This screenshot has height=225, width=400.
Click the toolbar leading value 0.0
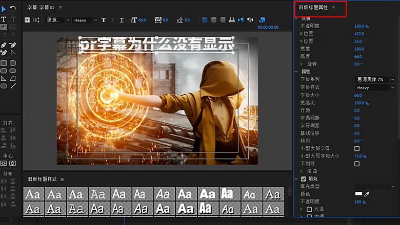tap(187, 20)
